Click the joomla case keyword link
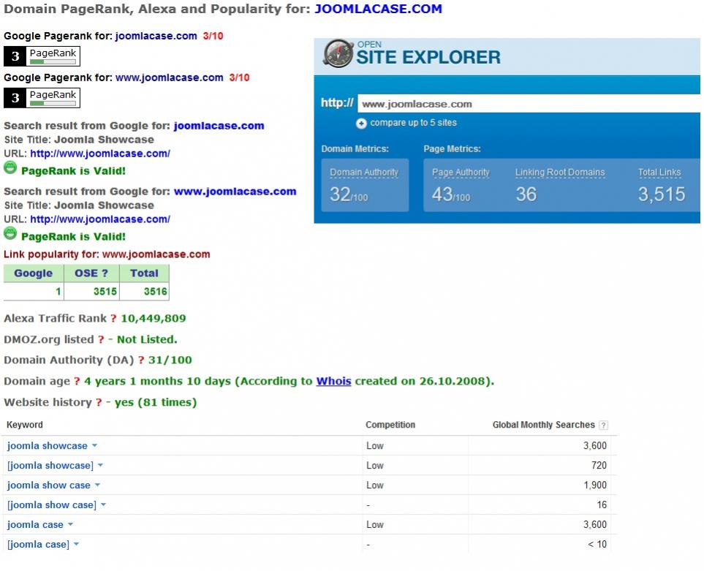The image size is (704, 571). click(35, 525)
